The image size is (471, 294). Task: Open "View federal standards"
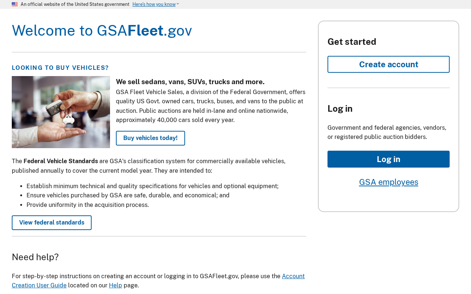[52, 223]
